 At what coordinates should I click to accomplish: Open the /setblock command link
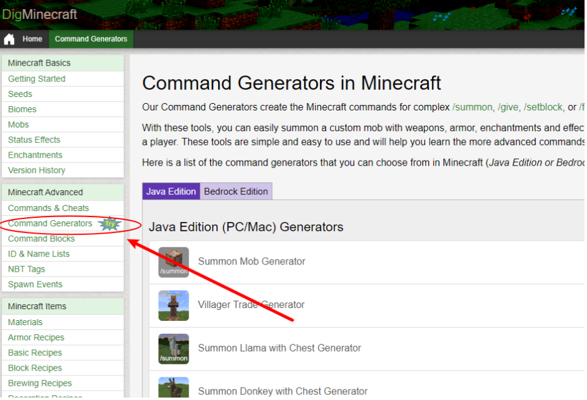coord(543,107)
